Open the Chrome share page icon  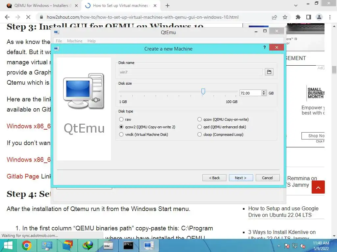pyautogui.click(x=274, y=17)
